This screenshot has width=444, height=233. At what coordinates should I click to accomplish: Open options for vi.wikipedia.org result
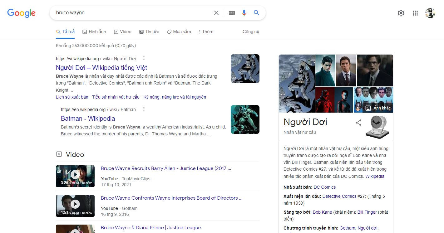tap(144, 58)
